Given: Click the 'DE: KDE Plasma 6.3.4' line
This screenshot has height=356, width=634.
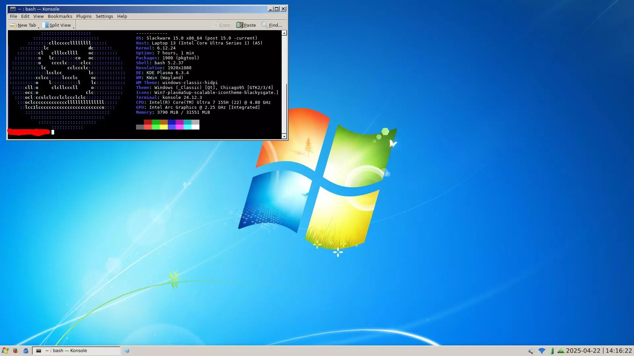Looking at the screenshot, I should tap(162, 73).
